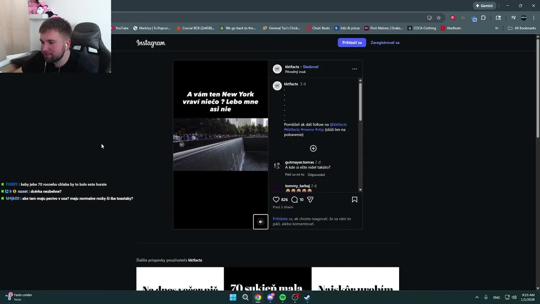This screenshot has height=304, width=540.
Task: Open the Info & prices bookmark
Action: [x=347, y=28]
